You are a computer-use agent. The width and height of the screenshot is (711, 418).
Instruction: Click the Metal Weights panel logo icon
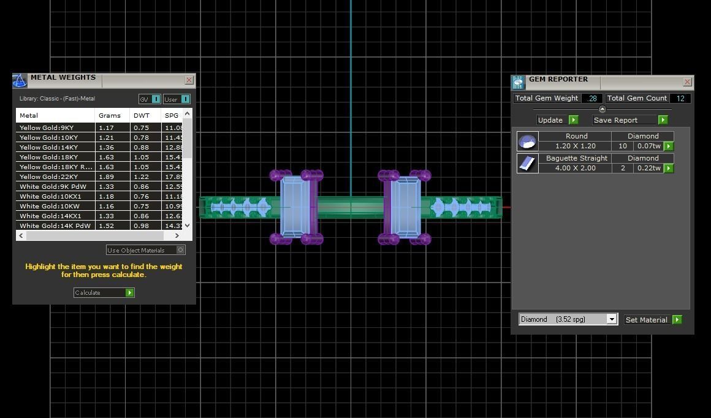tap(20, 81)
